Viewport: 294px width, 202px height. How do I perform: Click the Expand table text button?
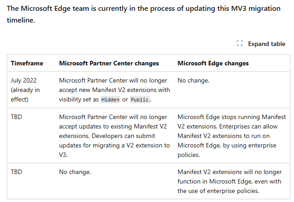[x=266, y=44]
